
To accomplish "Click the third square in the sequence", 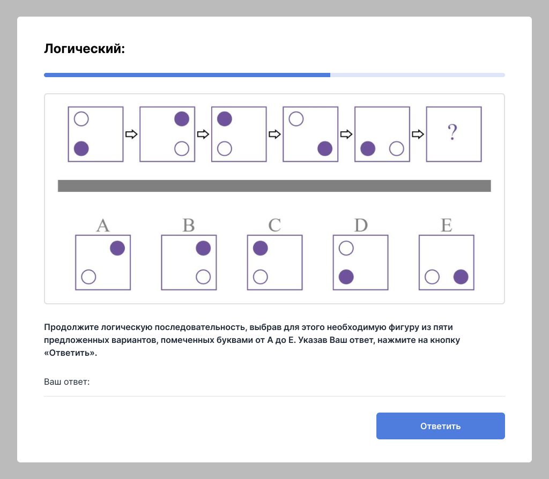I will [x=239, y=134].
